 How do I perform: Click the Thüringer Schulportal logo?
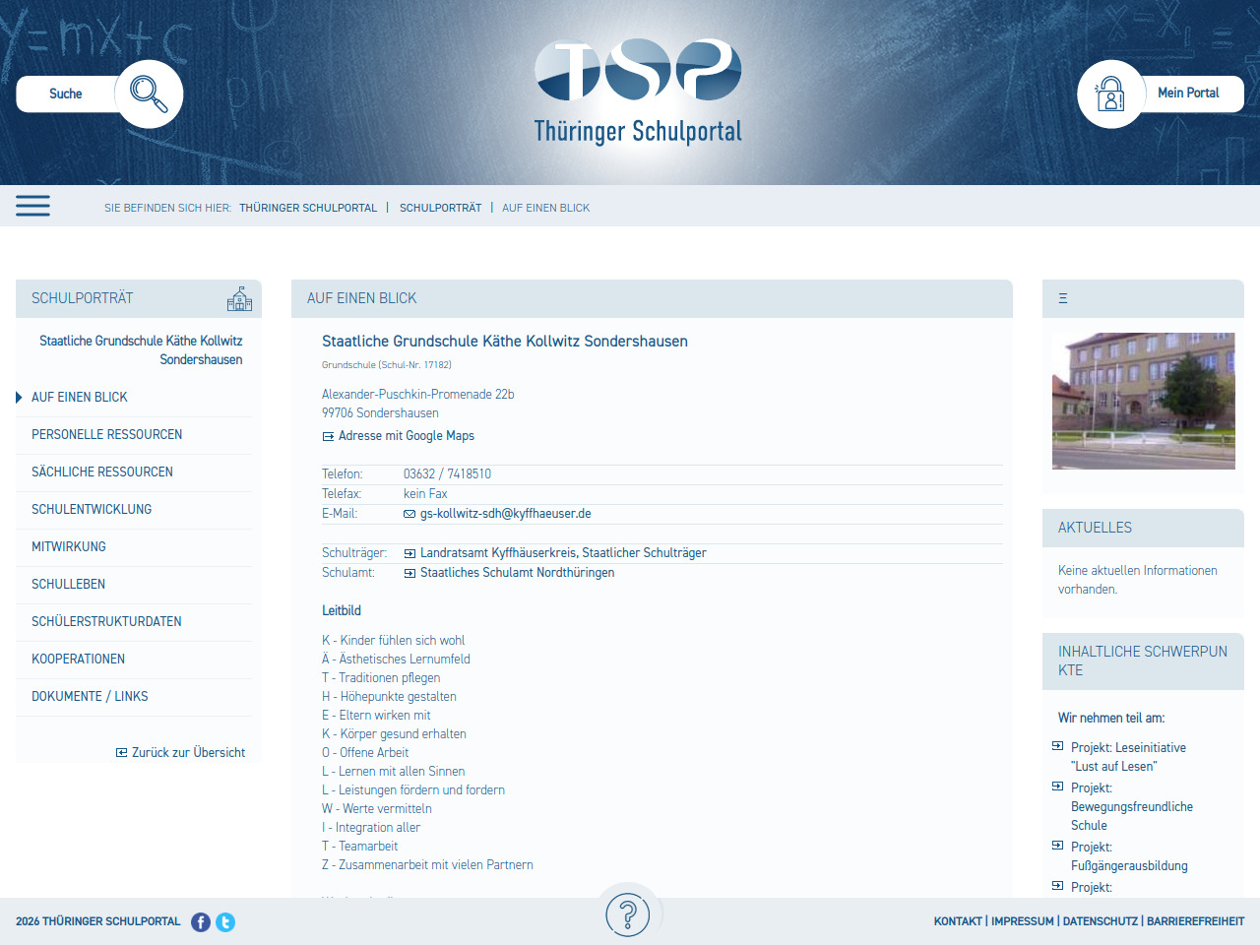pyautogui.click(x=638, y=92)
